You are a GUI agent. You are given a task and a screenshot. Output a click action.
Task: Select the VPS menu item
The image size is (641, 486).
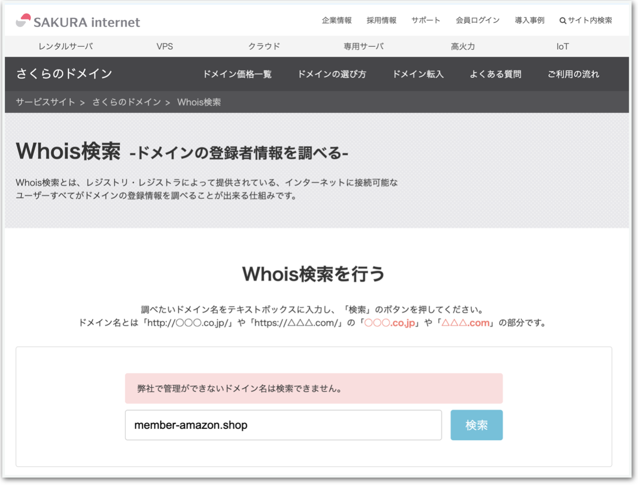tap(164, 47)
